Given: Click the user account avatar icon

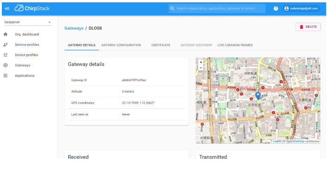Looking at the screenshot, I should pyautogui.click(x=286, y=8).
